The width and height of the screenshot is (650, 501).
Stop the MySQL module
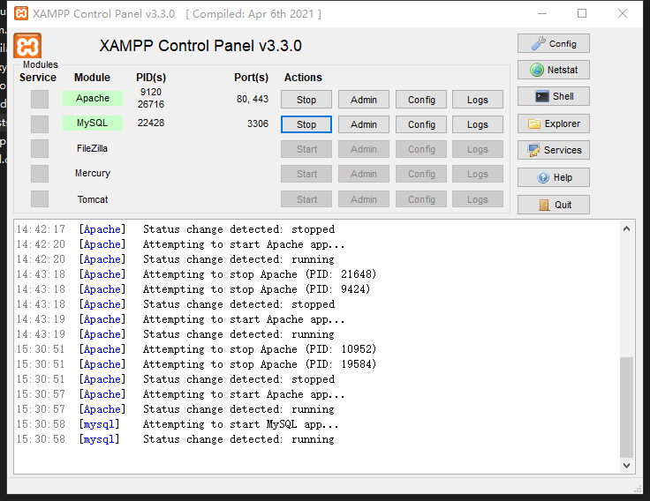pyautogui.click(x=306, y=124)
